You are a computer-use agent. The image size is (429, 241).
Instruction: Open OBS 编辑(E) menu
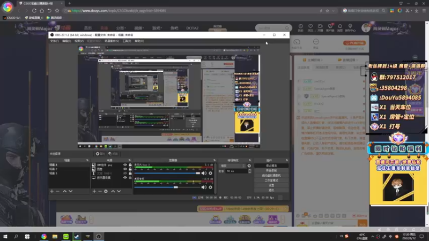[66, 41]
